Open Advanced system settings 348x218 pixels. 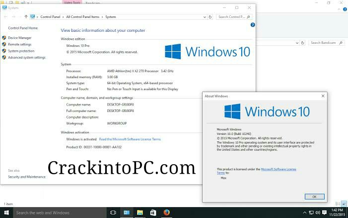27,57
